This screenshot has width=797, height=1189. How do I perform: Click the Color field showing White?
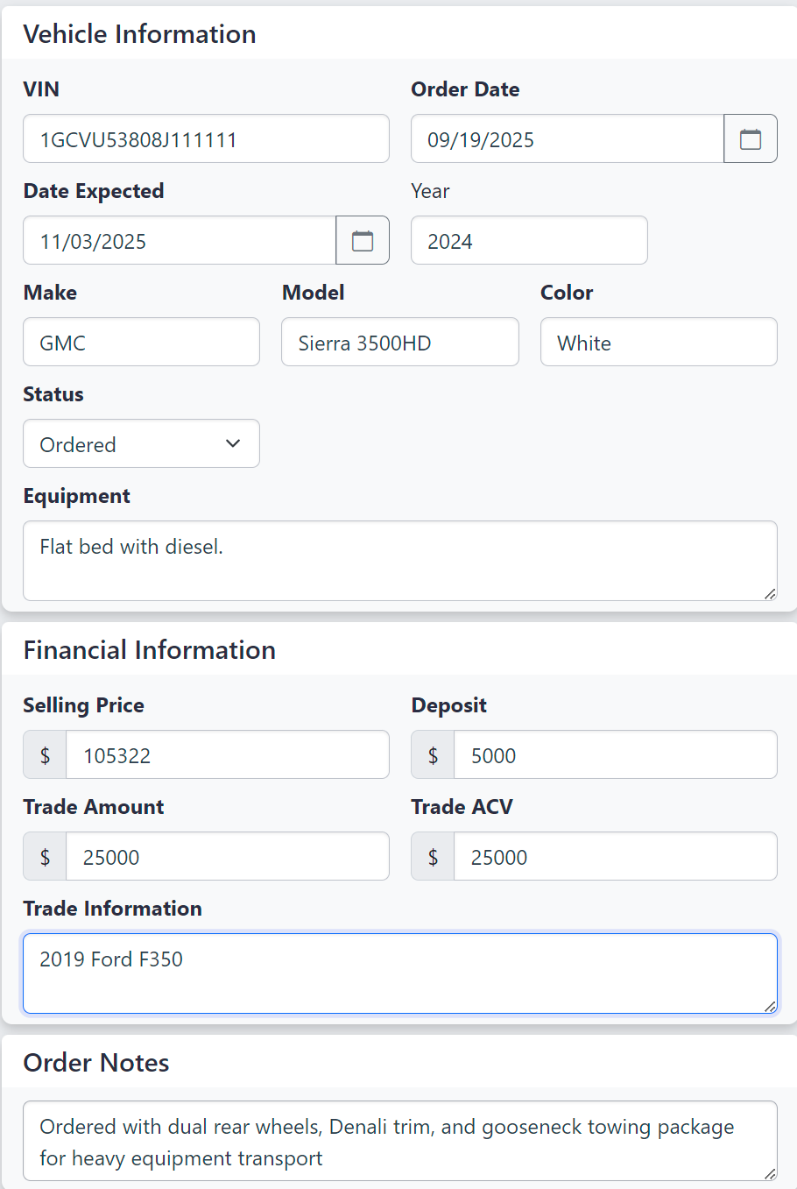tap(659, 343)
